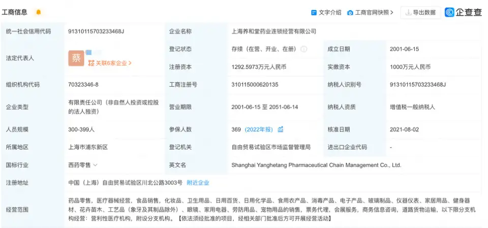Click the info icon next to 存续 status

point(304,49)
